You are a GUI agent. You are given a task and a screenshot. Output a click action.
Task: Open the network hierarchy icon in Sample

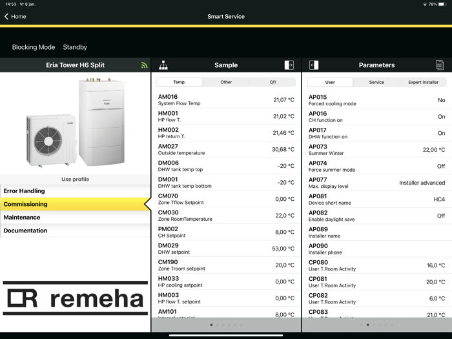(x=163, y=65)
